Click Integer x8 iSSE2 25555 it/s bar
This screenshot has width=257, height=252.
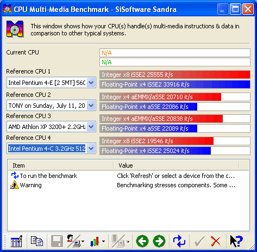click(x=175, y=75)
